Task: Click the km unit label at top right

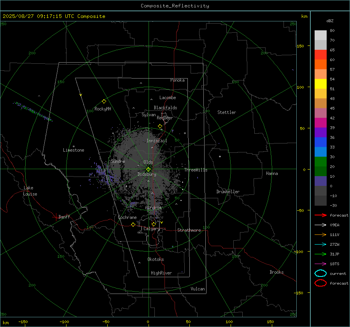Action: (304, 16)
